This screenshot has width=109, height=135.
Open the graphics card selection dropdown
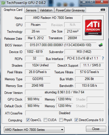click(34, 130)
